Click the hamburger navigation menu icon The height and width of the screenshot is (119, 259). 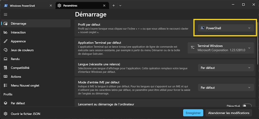tap(5, 14)
